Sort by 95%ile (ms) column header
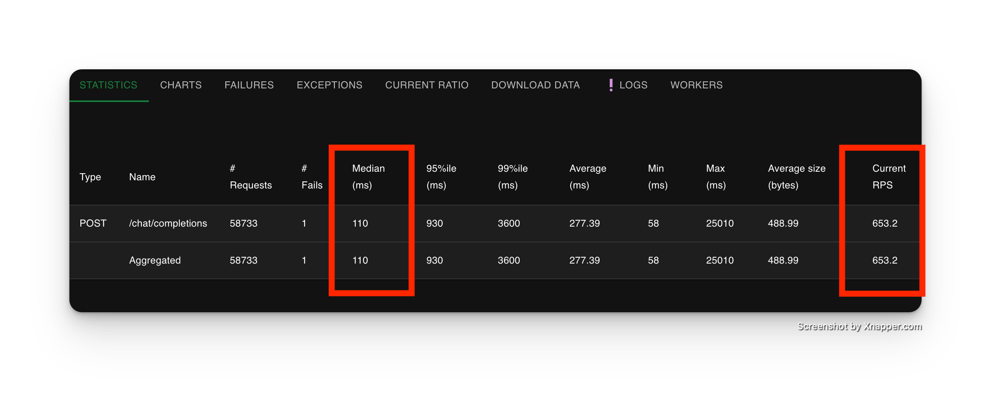 point(441,177)
